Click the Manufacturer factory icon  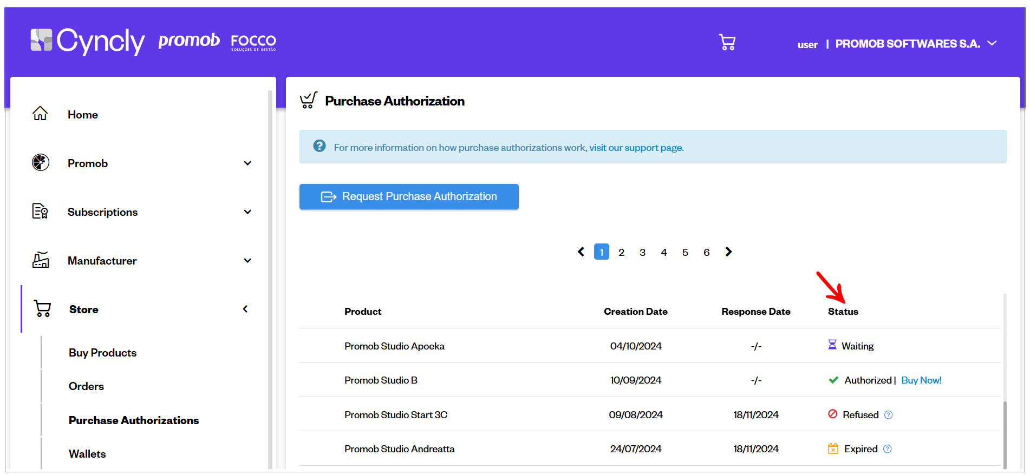(x=41, y=260)
